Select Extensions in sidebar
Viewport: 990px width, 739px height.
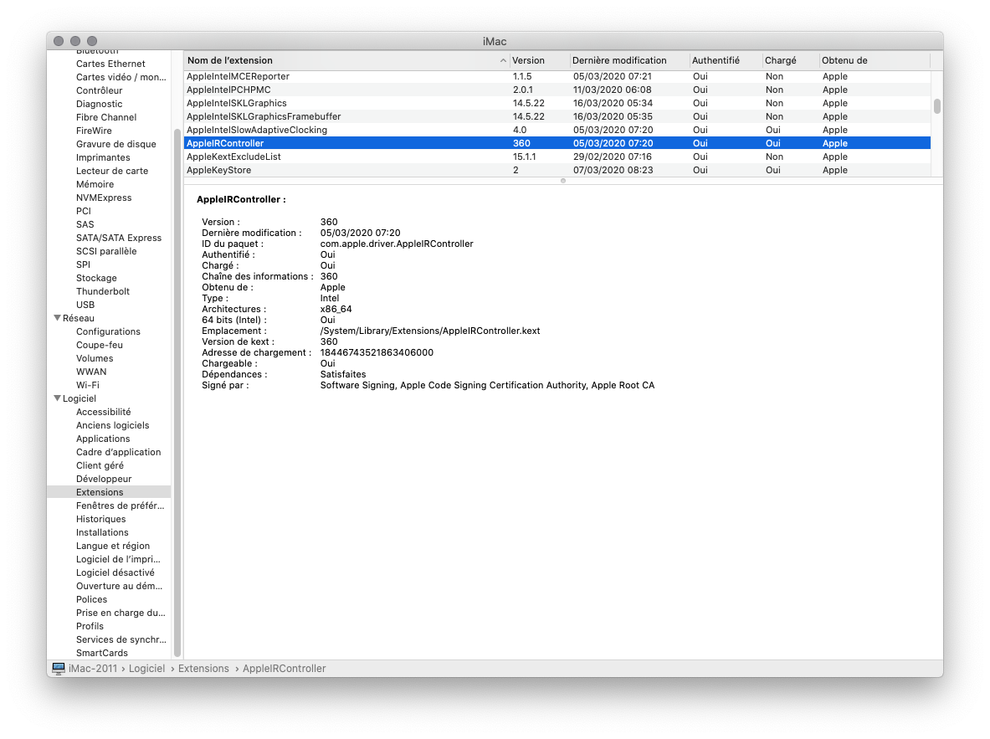(100, 492)
